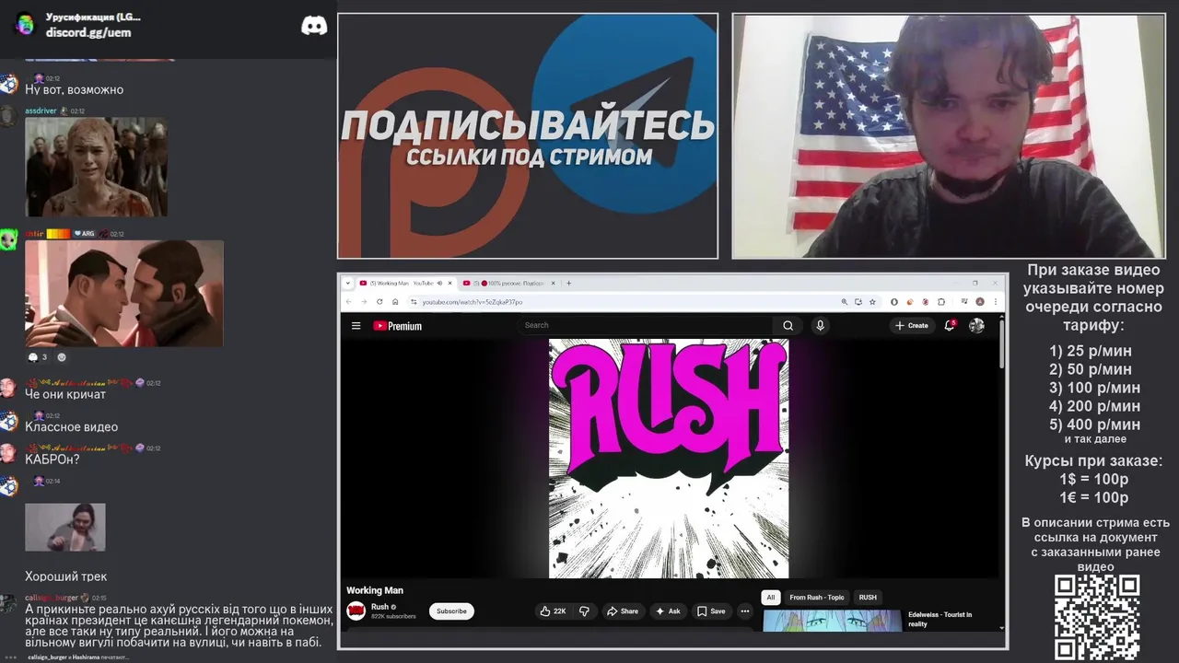Like the Working Man video
This screenshot has height=663, width=1179.
pos(554,611)
